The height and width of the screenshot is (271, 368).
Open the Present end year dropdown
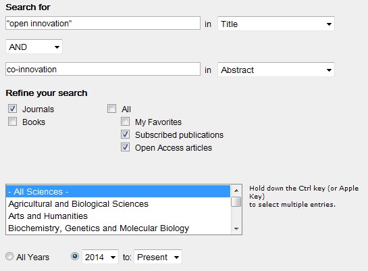tap(158, 257)
